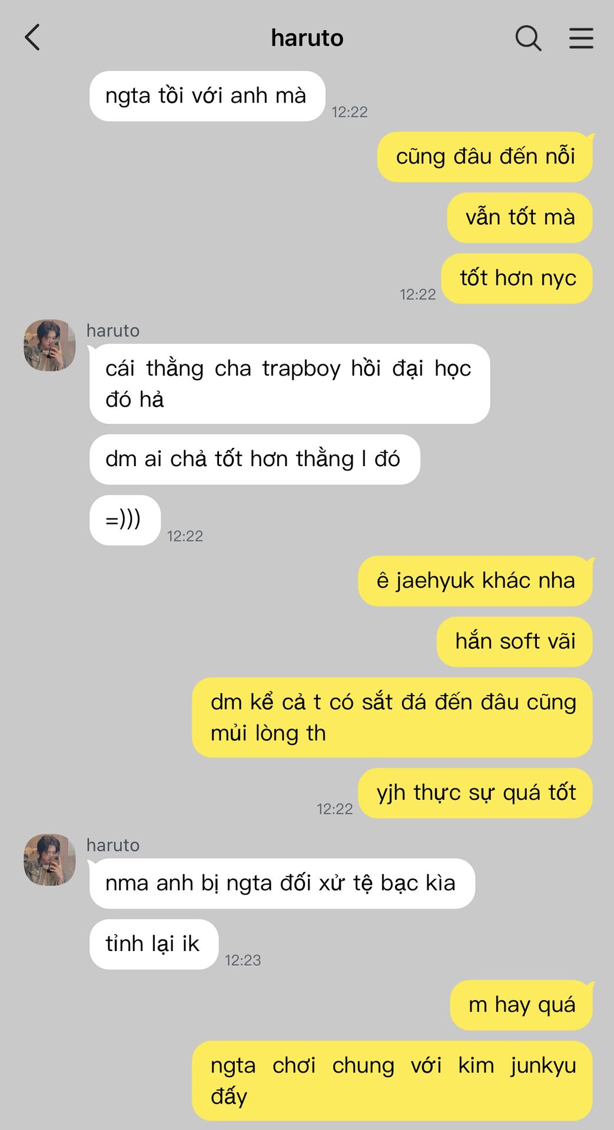The width and height of the screenshot is (614, 1130).
Task: Select the 'm hay quá' bubble
Action: [522, 1005]
